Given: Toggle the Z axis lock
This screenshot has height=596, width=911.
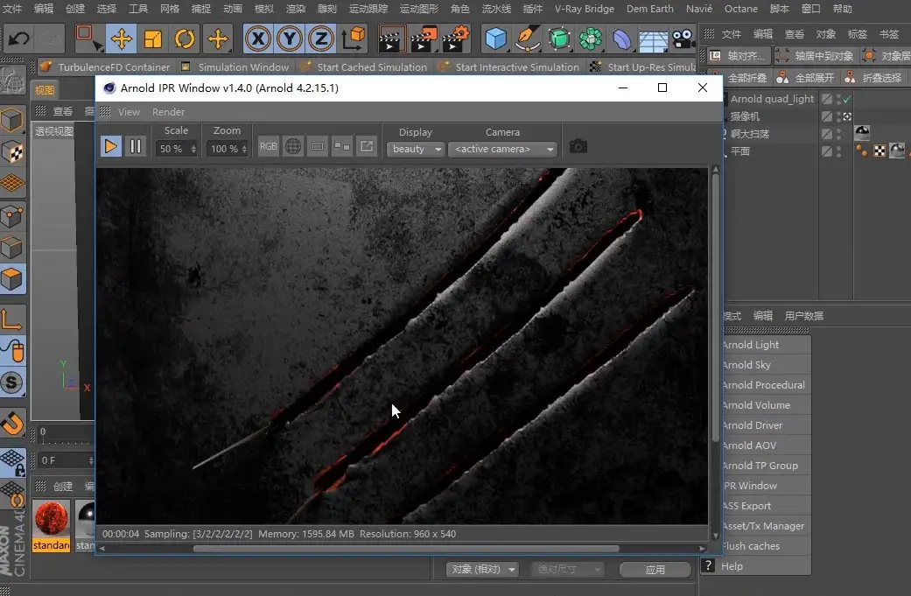Looking at the screenshot, I should point(320,39).
